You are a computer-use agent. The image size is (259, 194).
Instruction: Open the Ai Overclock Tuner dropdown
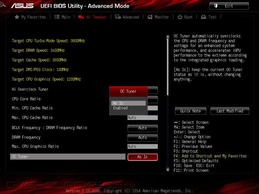pyautogui.click(x=153, y=90)
